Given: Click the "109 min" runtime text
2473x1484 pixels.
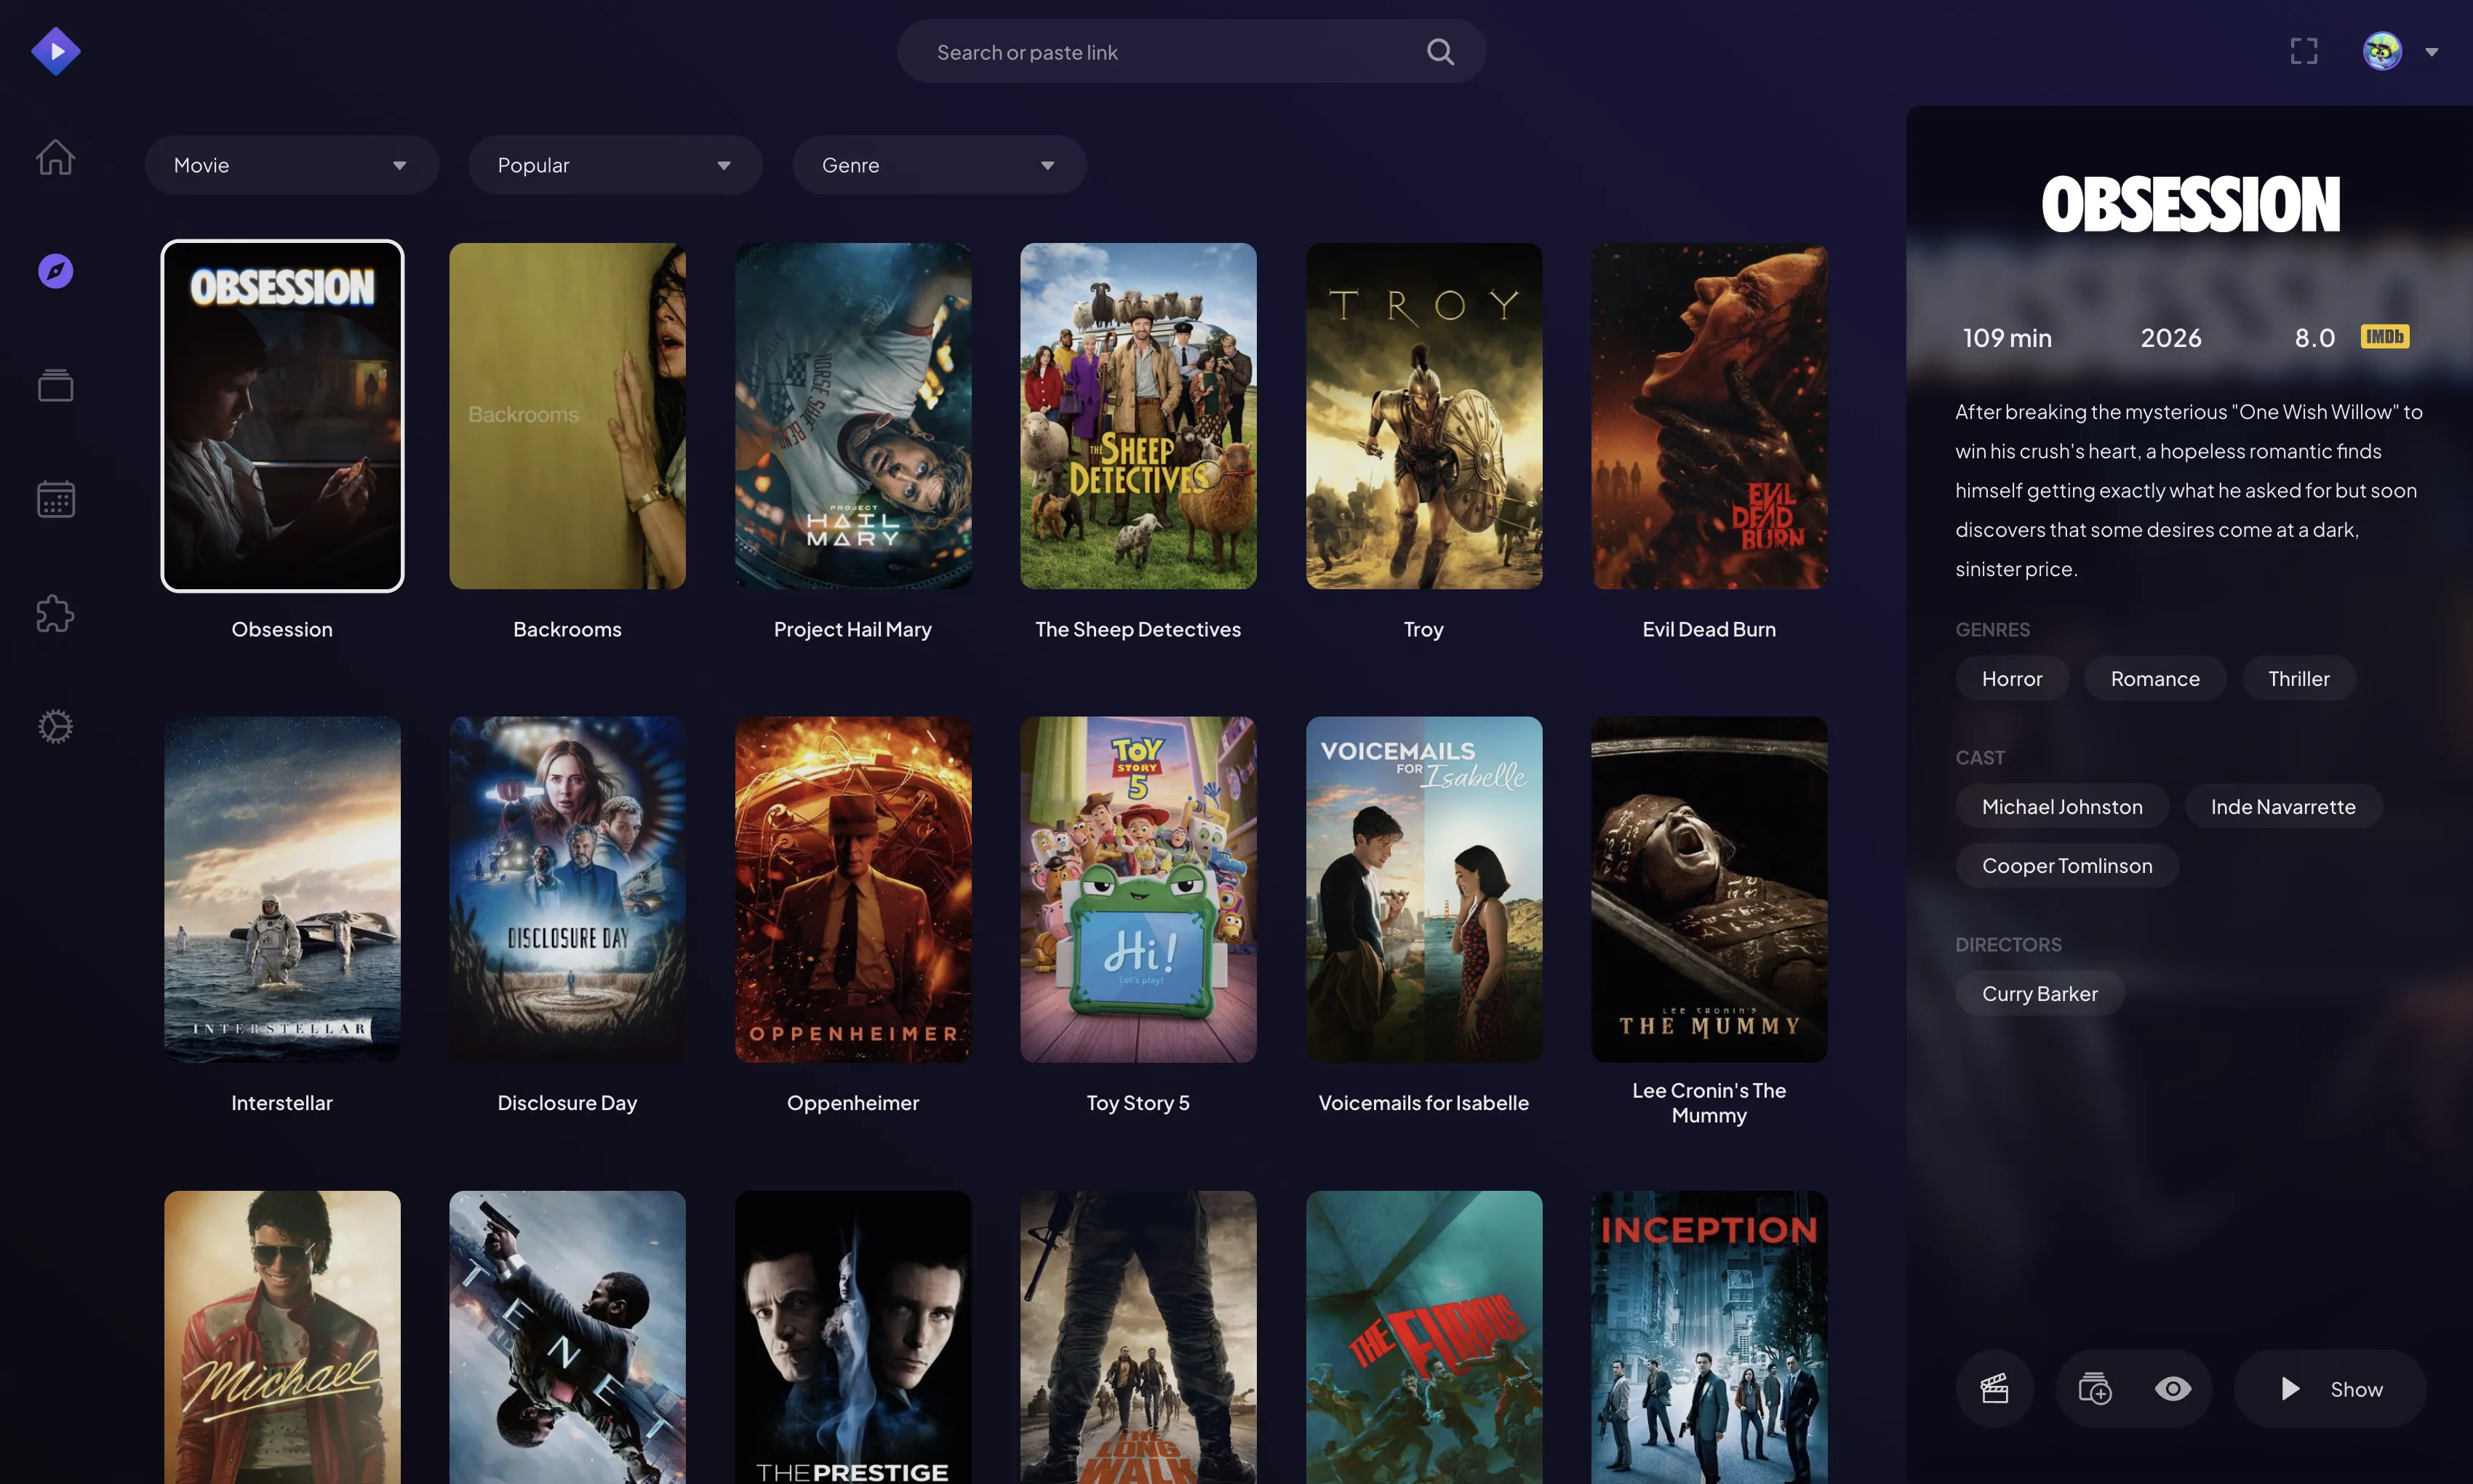Looking at the screenshot, I should 2007,338.
